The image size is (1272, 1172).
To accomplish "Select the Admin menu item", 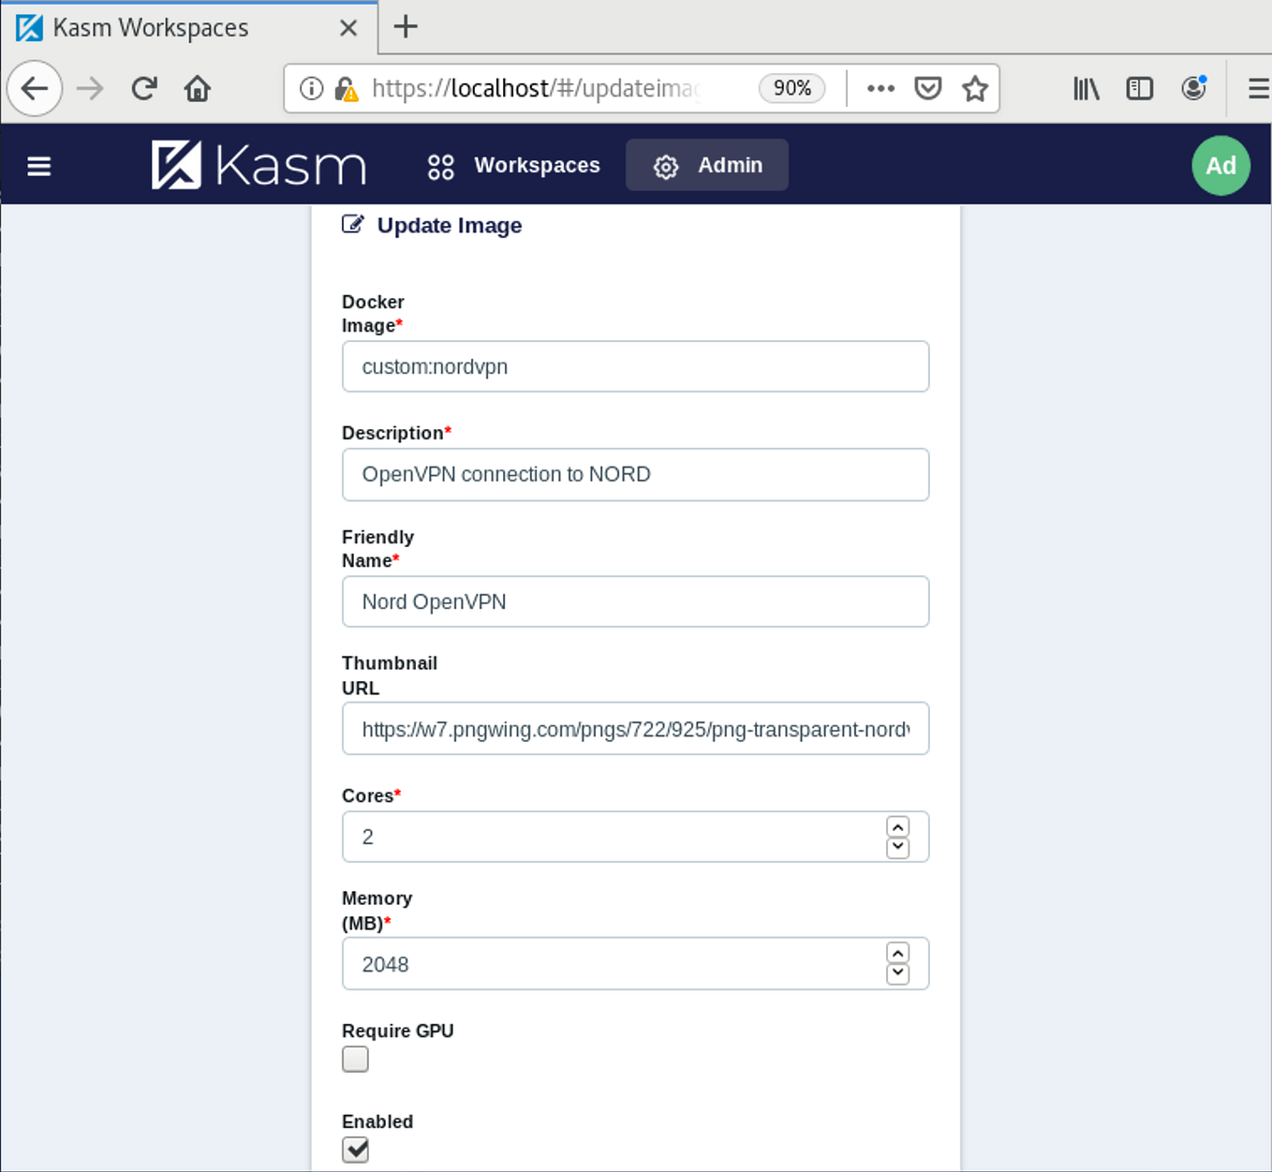I will tap(731, 165).
